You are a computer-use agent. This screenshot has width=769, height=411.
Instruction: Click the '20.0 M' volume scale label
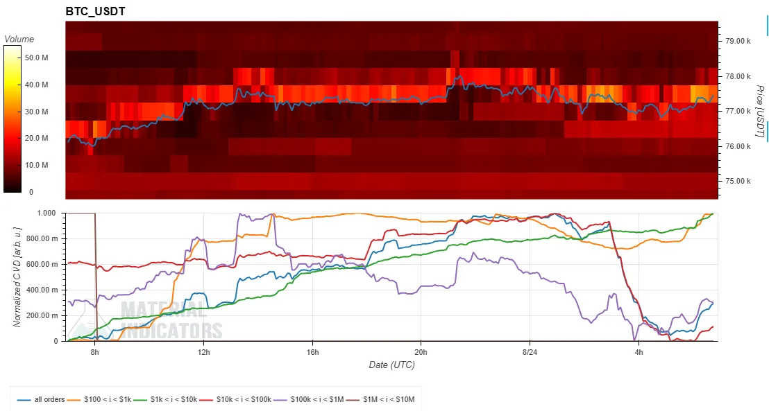(x=36, y=138)
